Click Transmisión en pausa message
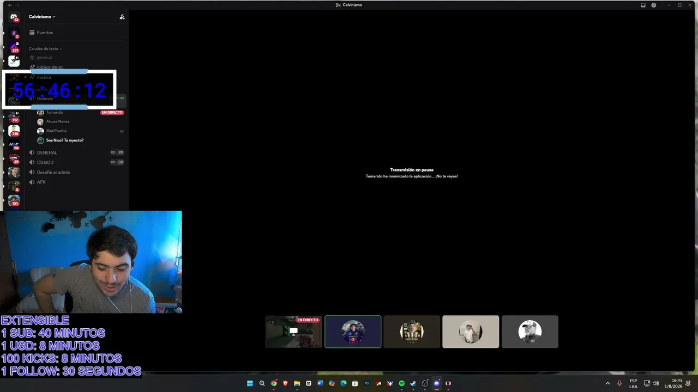 pos(412,170)
